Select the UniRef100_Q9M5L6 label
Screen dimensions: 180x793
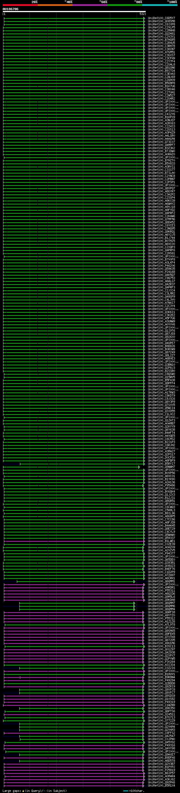(x=161, y=597)
